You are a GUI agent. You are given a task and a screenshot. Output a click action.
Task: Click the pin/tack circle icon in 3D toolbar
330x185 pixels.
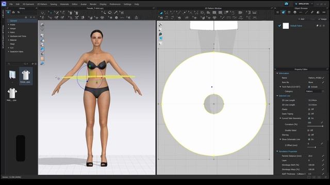(117, 18)
